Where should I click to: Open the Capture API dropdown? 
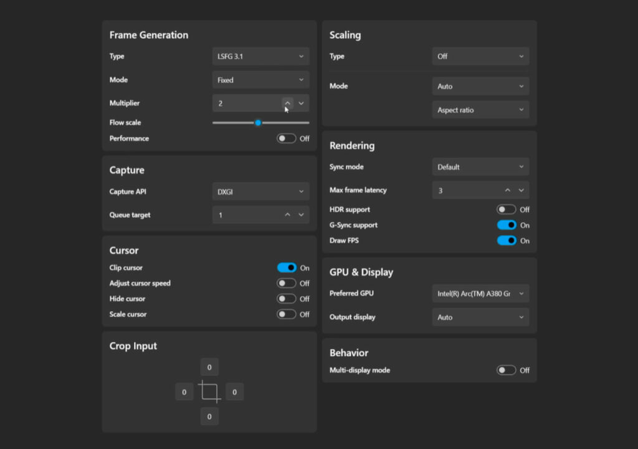260,192
